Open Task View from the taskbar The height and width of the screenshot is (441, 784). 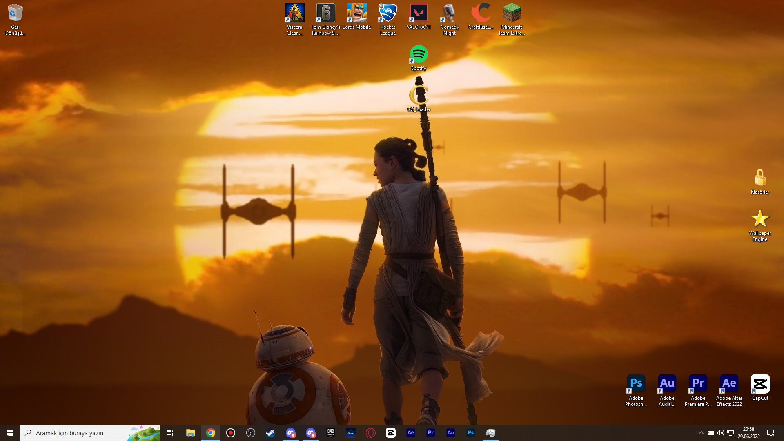coord(170,433)
